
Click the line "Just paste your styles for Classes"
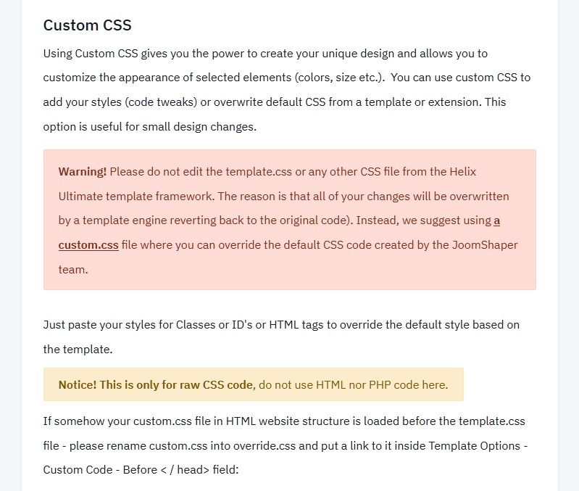coord(281,324)
